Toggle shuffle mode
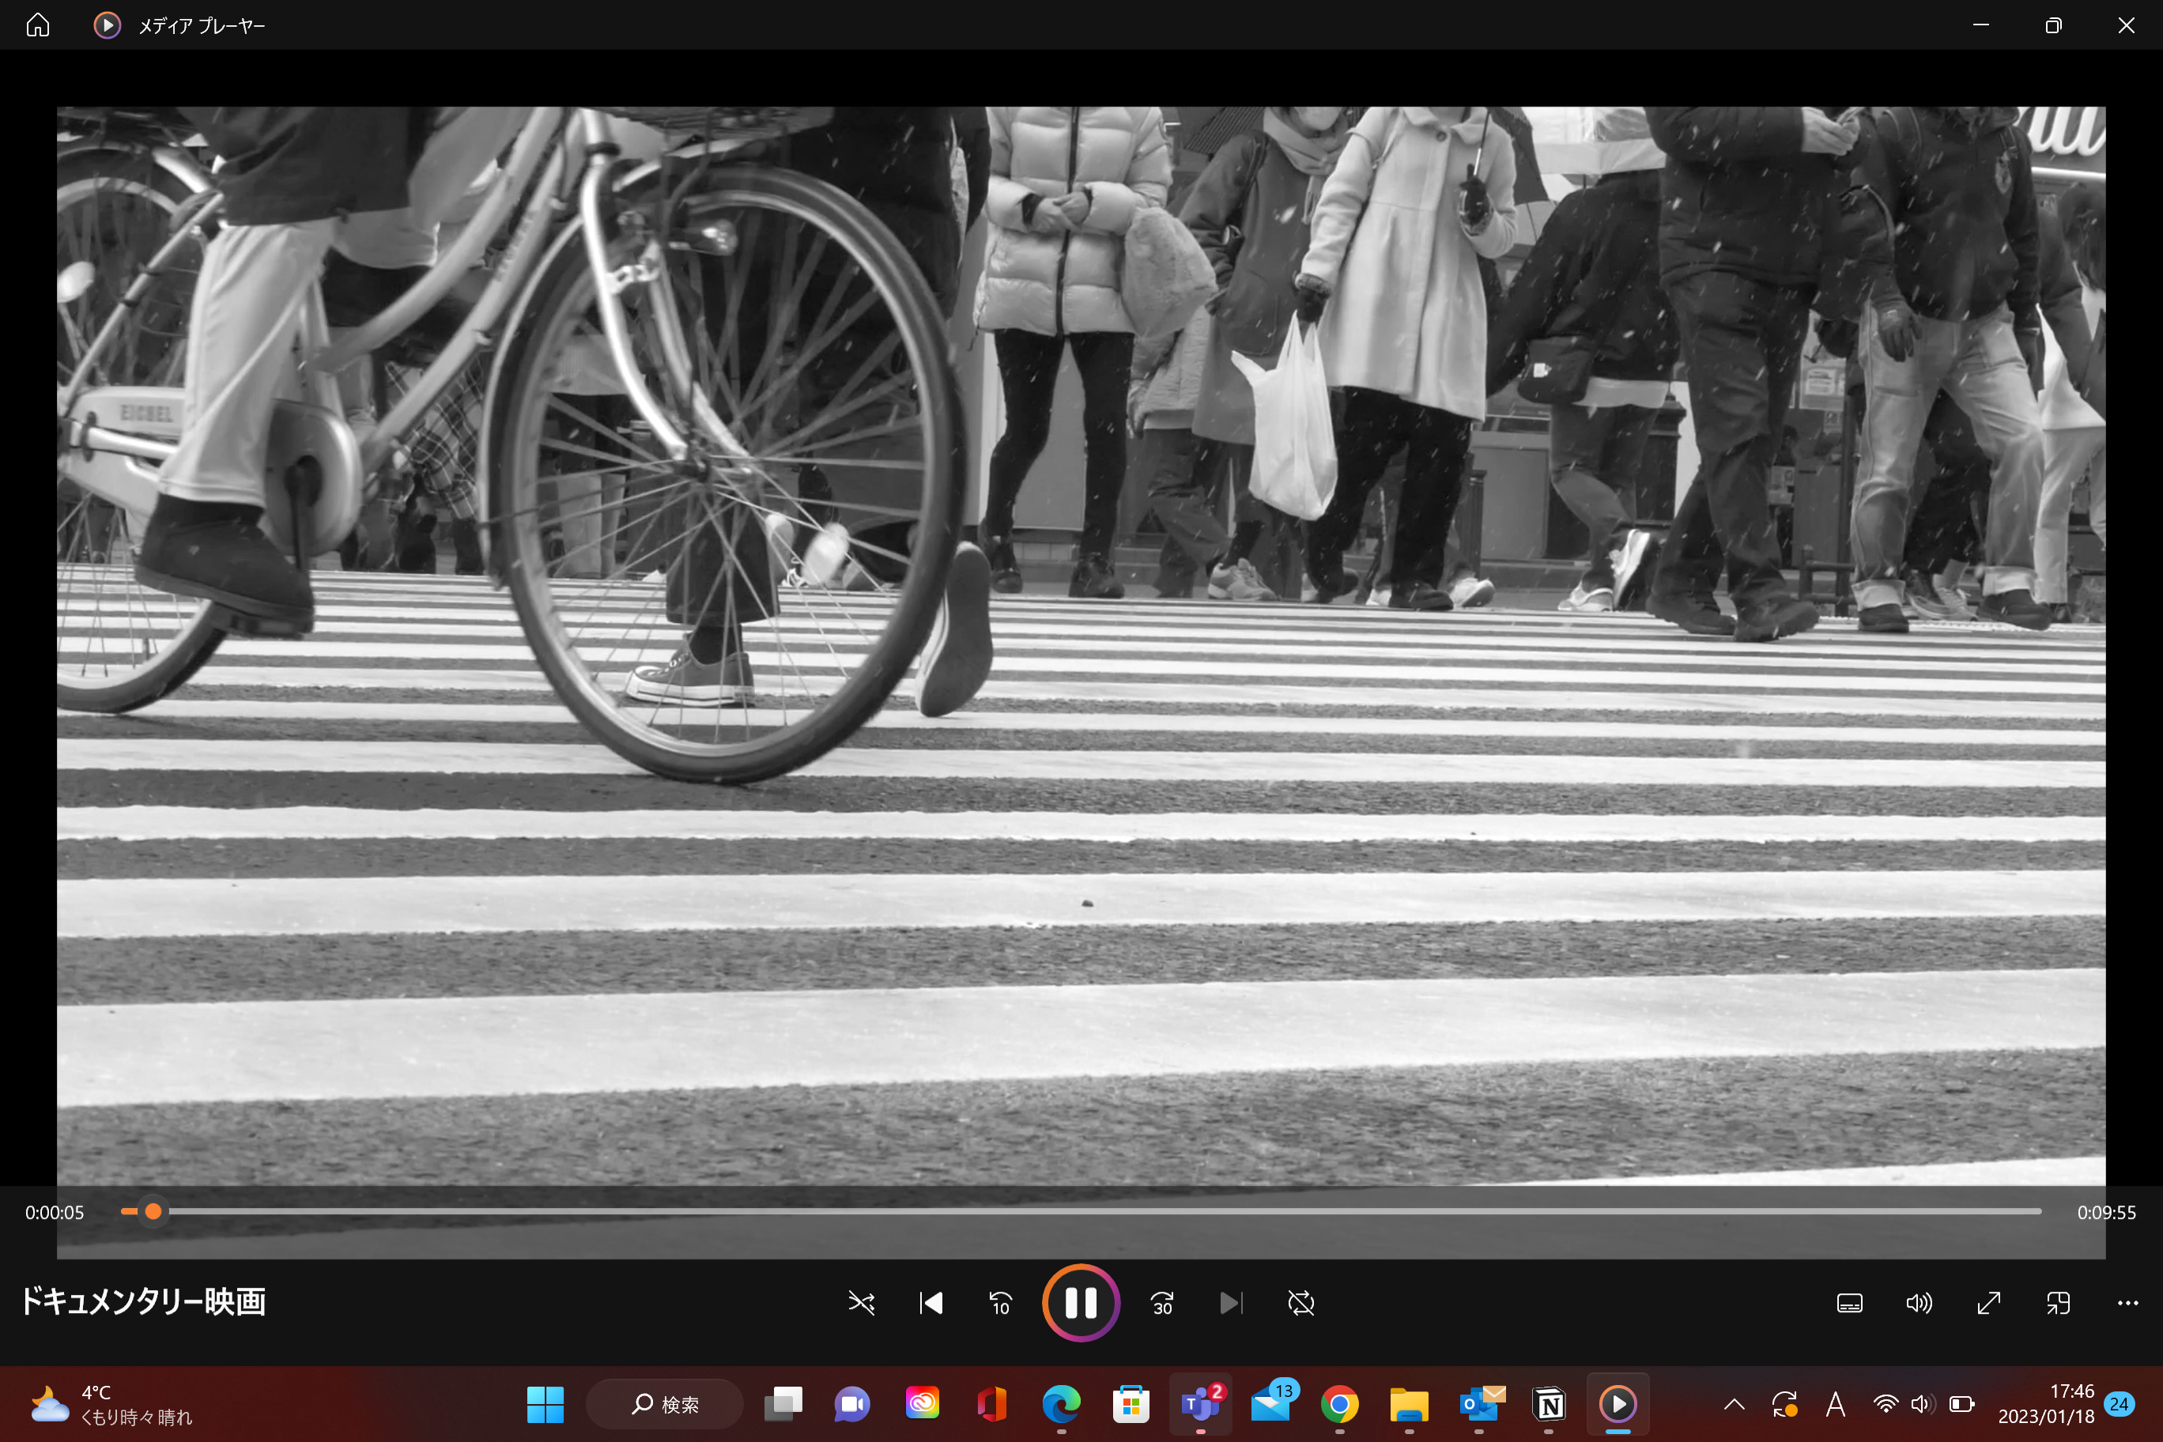Screen dimensions: 2163x1442 click(x=862, y=1302)
